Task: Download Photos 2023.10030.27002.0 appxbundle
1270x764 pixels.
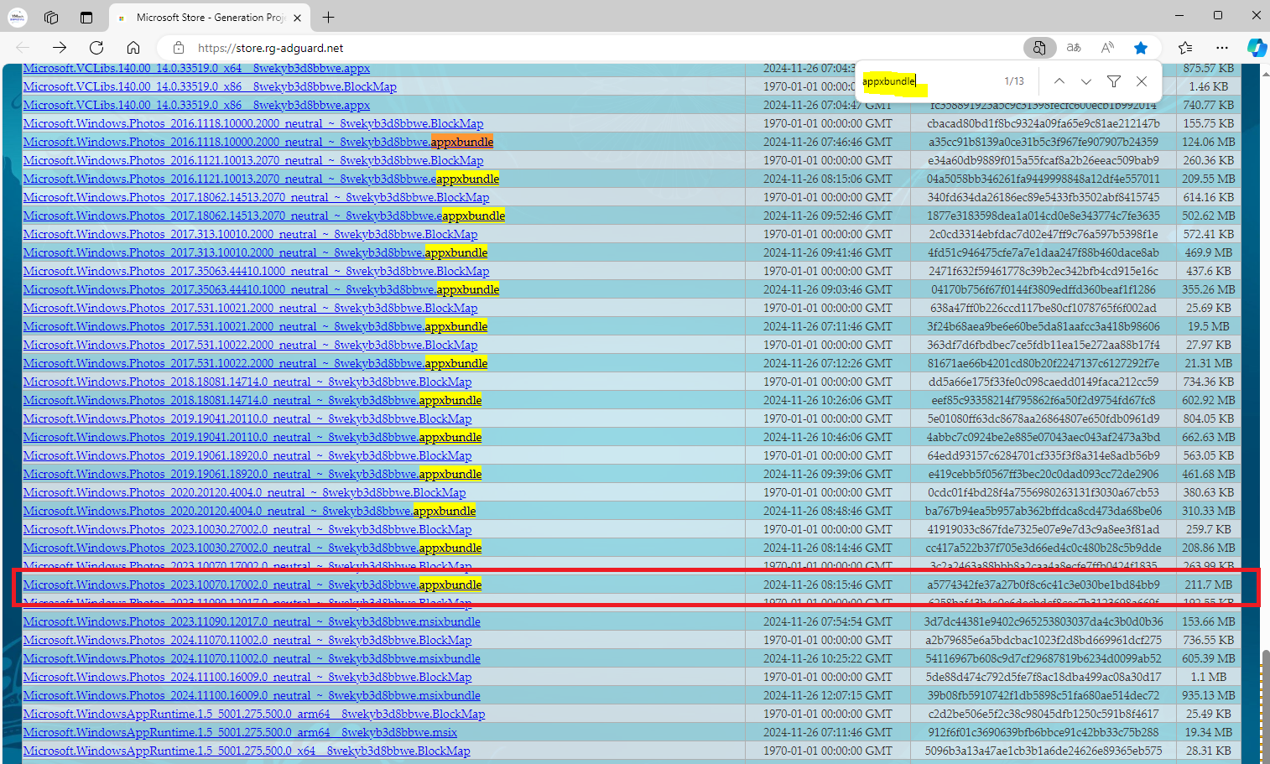Action: click(x=252, y=548)
